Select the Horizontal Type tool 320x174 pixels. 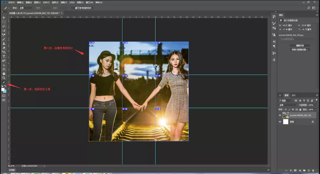click(x=4, y=56)
